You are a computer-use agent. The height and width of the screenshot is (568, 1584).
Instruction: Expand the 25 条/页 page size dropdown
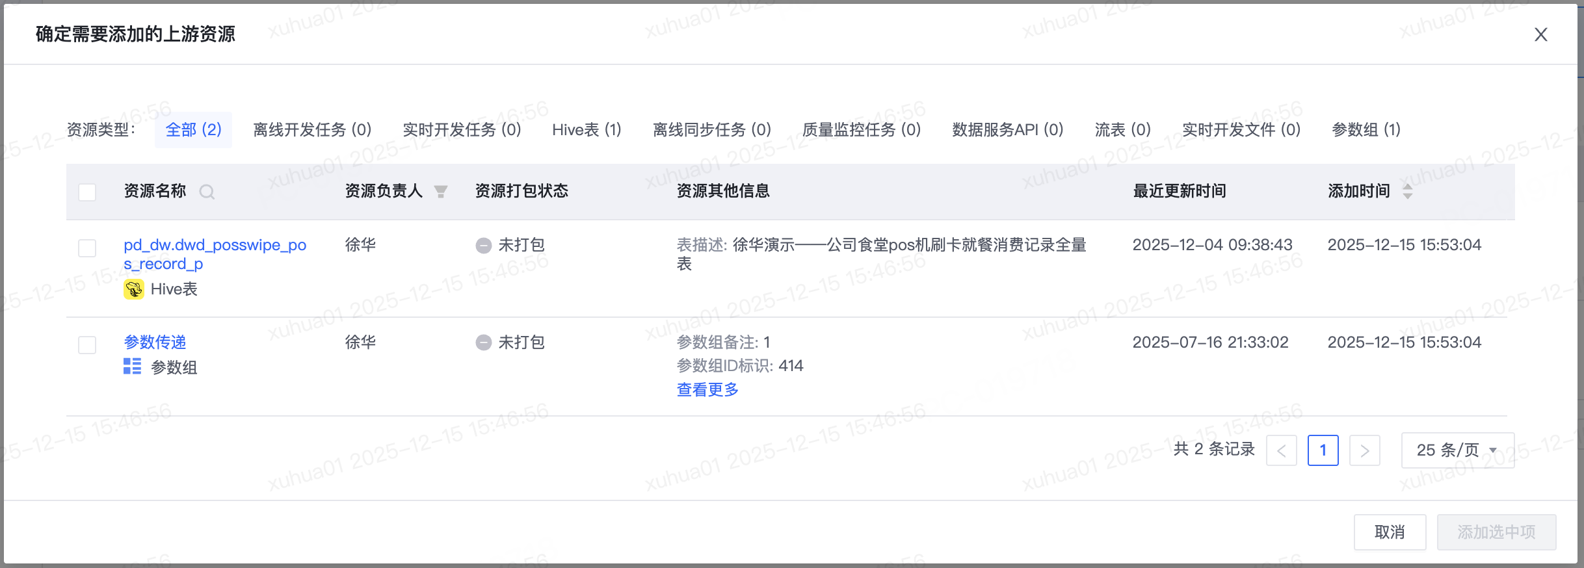pyautogui.click(x=1458, y=450)
